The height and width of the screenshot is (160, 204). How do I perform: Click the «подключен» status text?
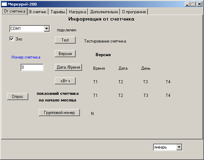67,30
